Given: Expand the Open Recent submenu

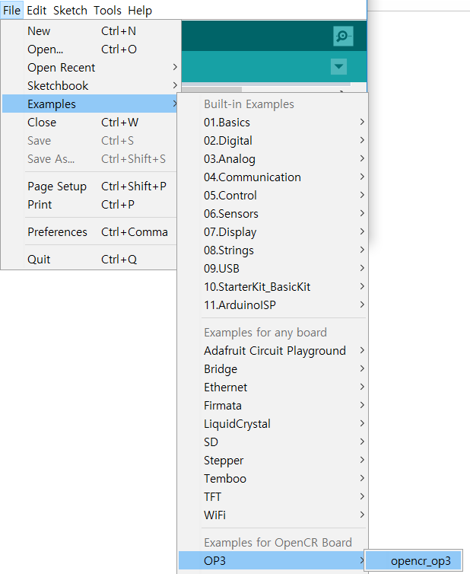Looking at the screenshot, I should [x=90, y=68].
